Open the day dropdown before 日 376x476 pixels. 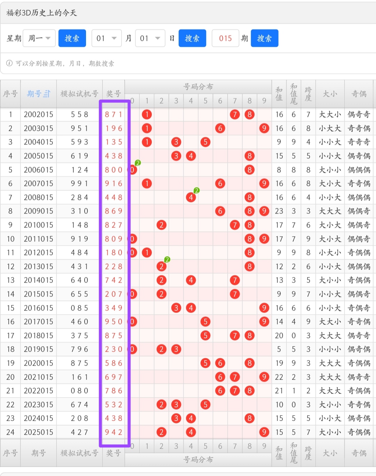tap(150, 38)
